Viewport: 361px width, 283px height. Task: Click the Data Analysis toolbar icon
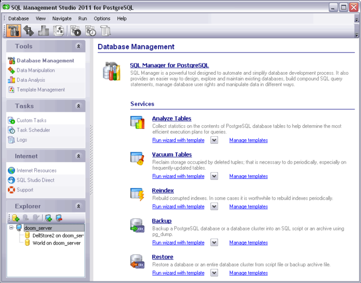pos(43,30)
